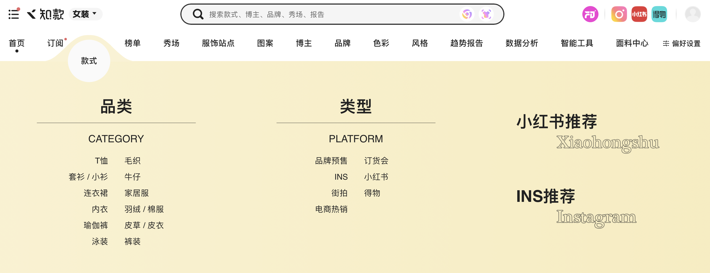Open the 电商热销 platform link
Viewport: 710px width, 273px height.
click(331, 209)
